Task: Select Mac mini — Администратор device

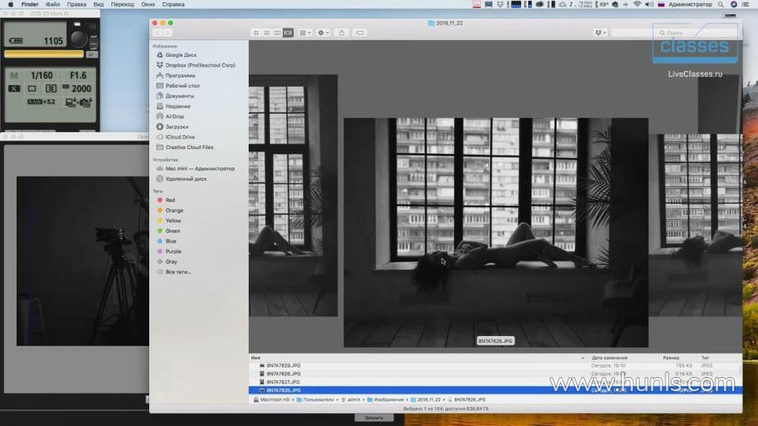Action: point(199,169)
